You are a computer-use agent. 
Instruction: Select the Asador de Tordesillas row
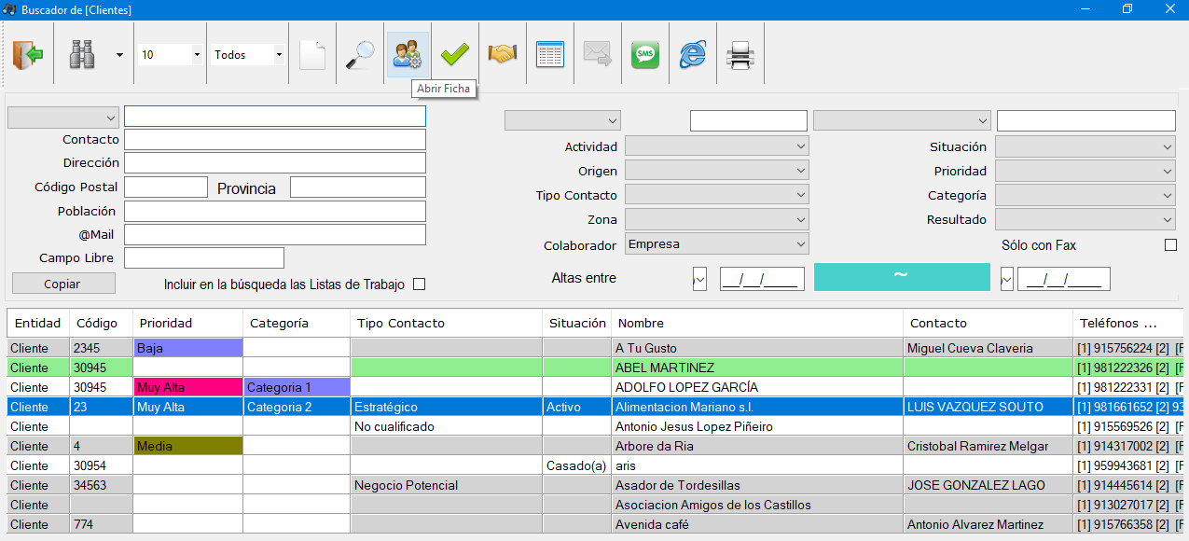(x=597, y=485)
